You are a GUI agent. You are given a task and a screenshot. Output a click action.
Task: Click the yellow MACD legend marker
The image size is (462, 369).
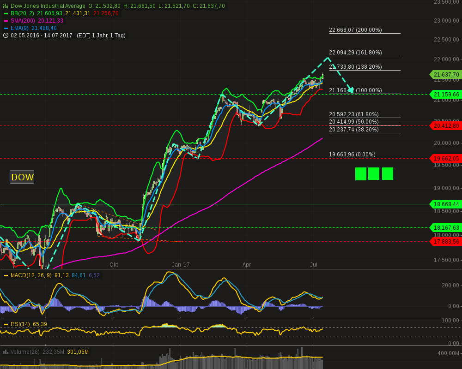tap(6, 276)
